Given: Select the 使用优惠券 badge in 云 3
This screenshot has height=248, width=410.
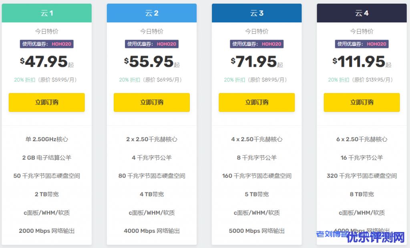Looking at the screenshot, I should coord(257,44).
